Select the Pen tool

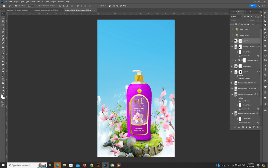(3, 69)
